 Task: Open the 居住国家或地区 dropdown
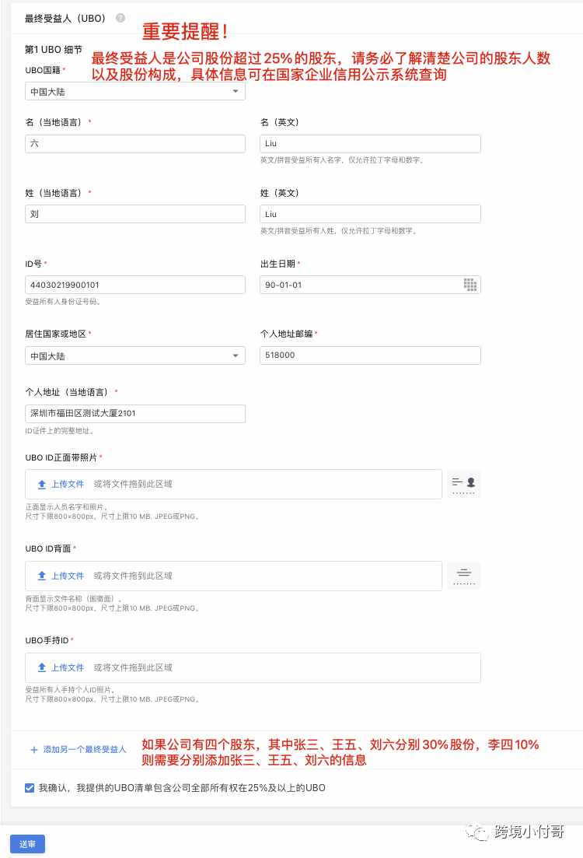135,355
